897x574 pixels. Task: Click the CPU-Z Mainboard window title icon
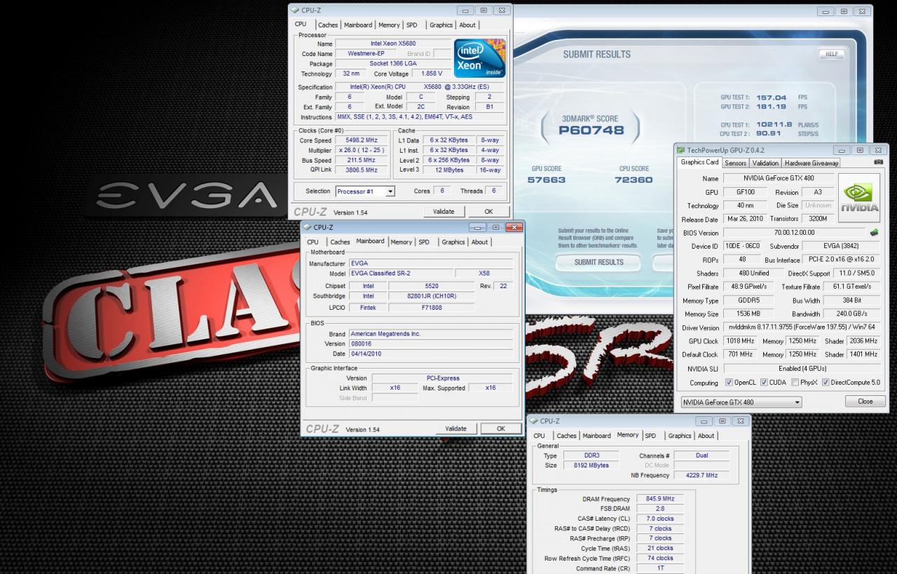point(307,227)
